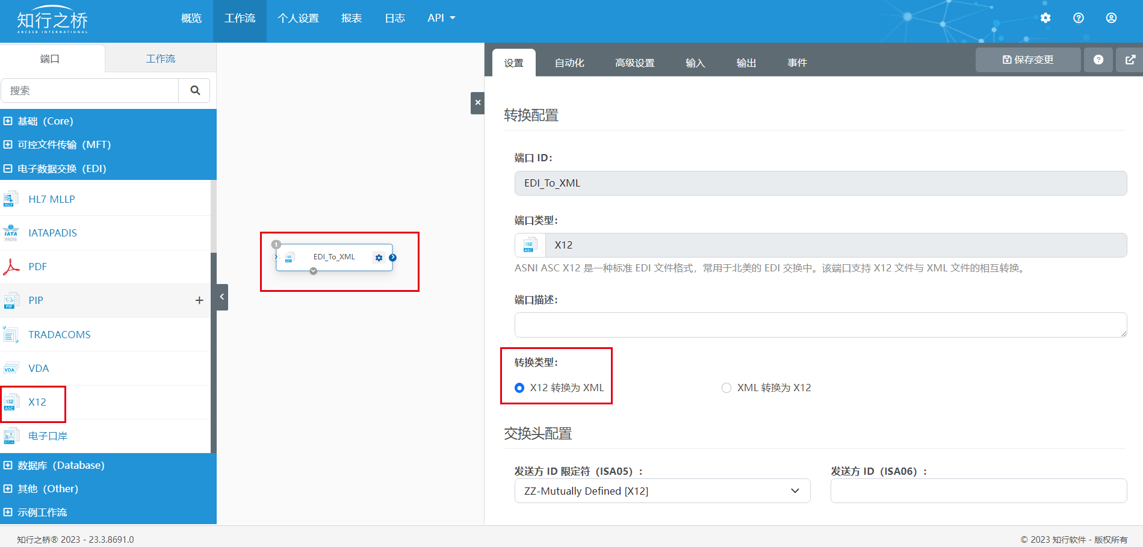1143x547 pixels.
Task: Switch to the 事件 panel tab
Action: tap(797, 63)
